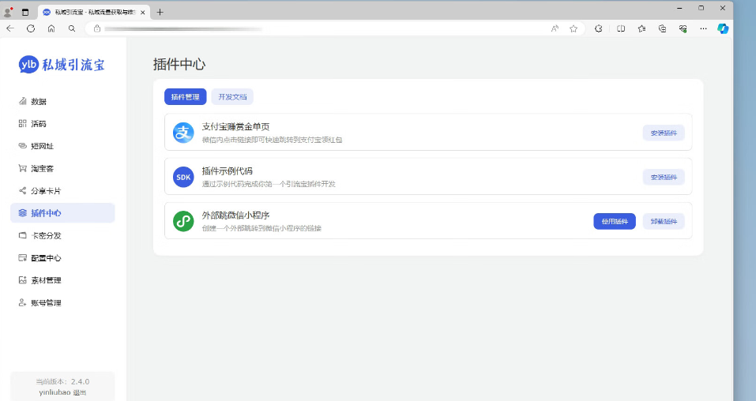Open 数据 in the sidebar
Viewport: 756px width, 401px height.
click(38, 102)
